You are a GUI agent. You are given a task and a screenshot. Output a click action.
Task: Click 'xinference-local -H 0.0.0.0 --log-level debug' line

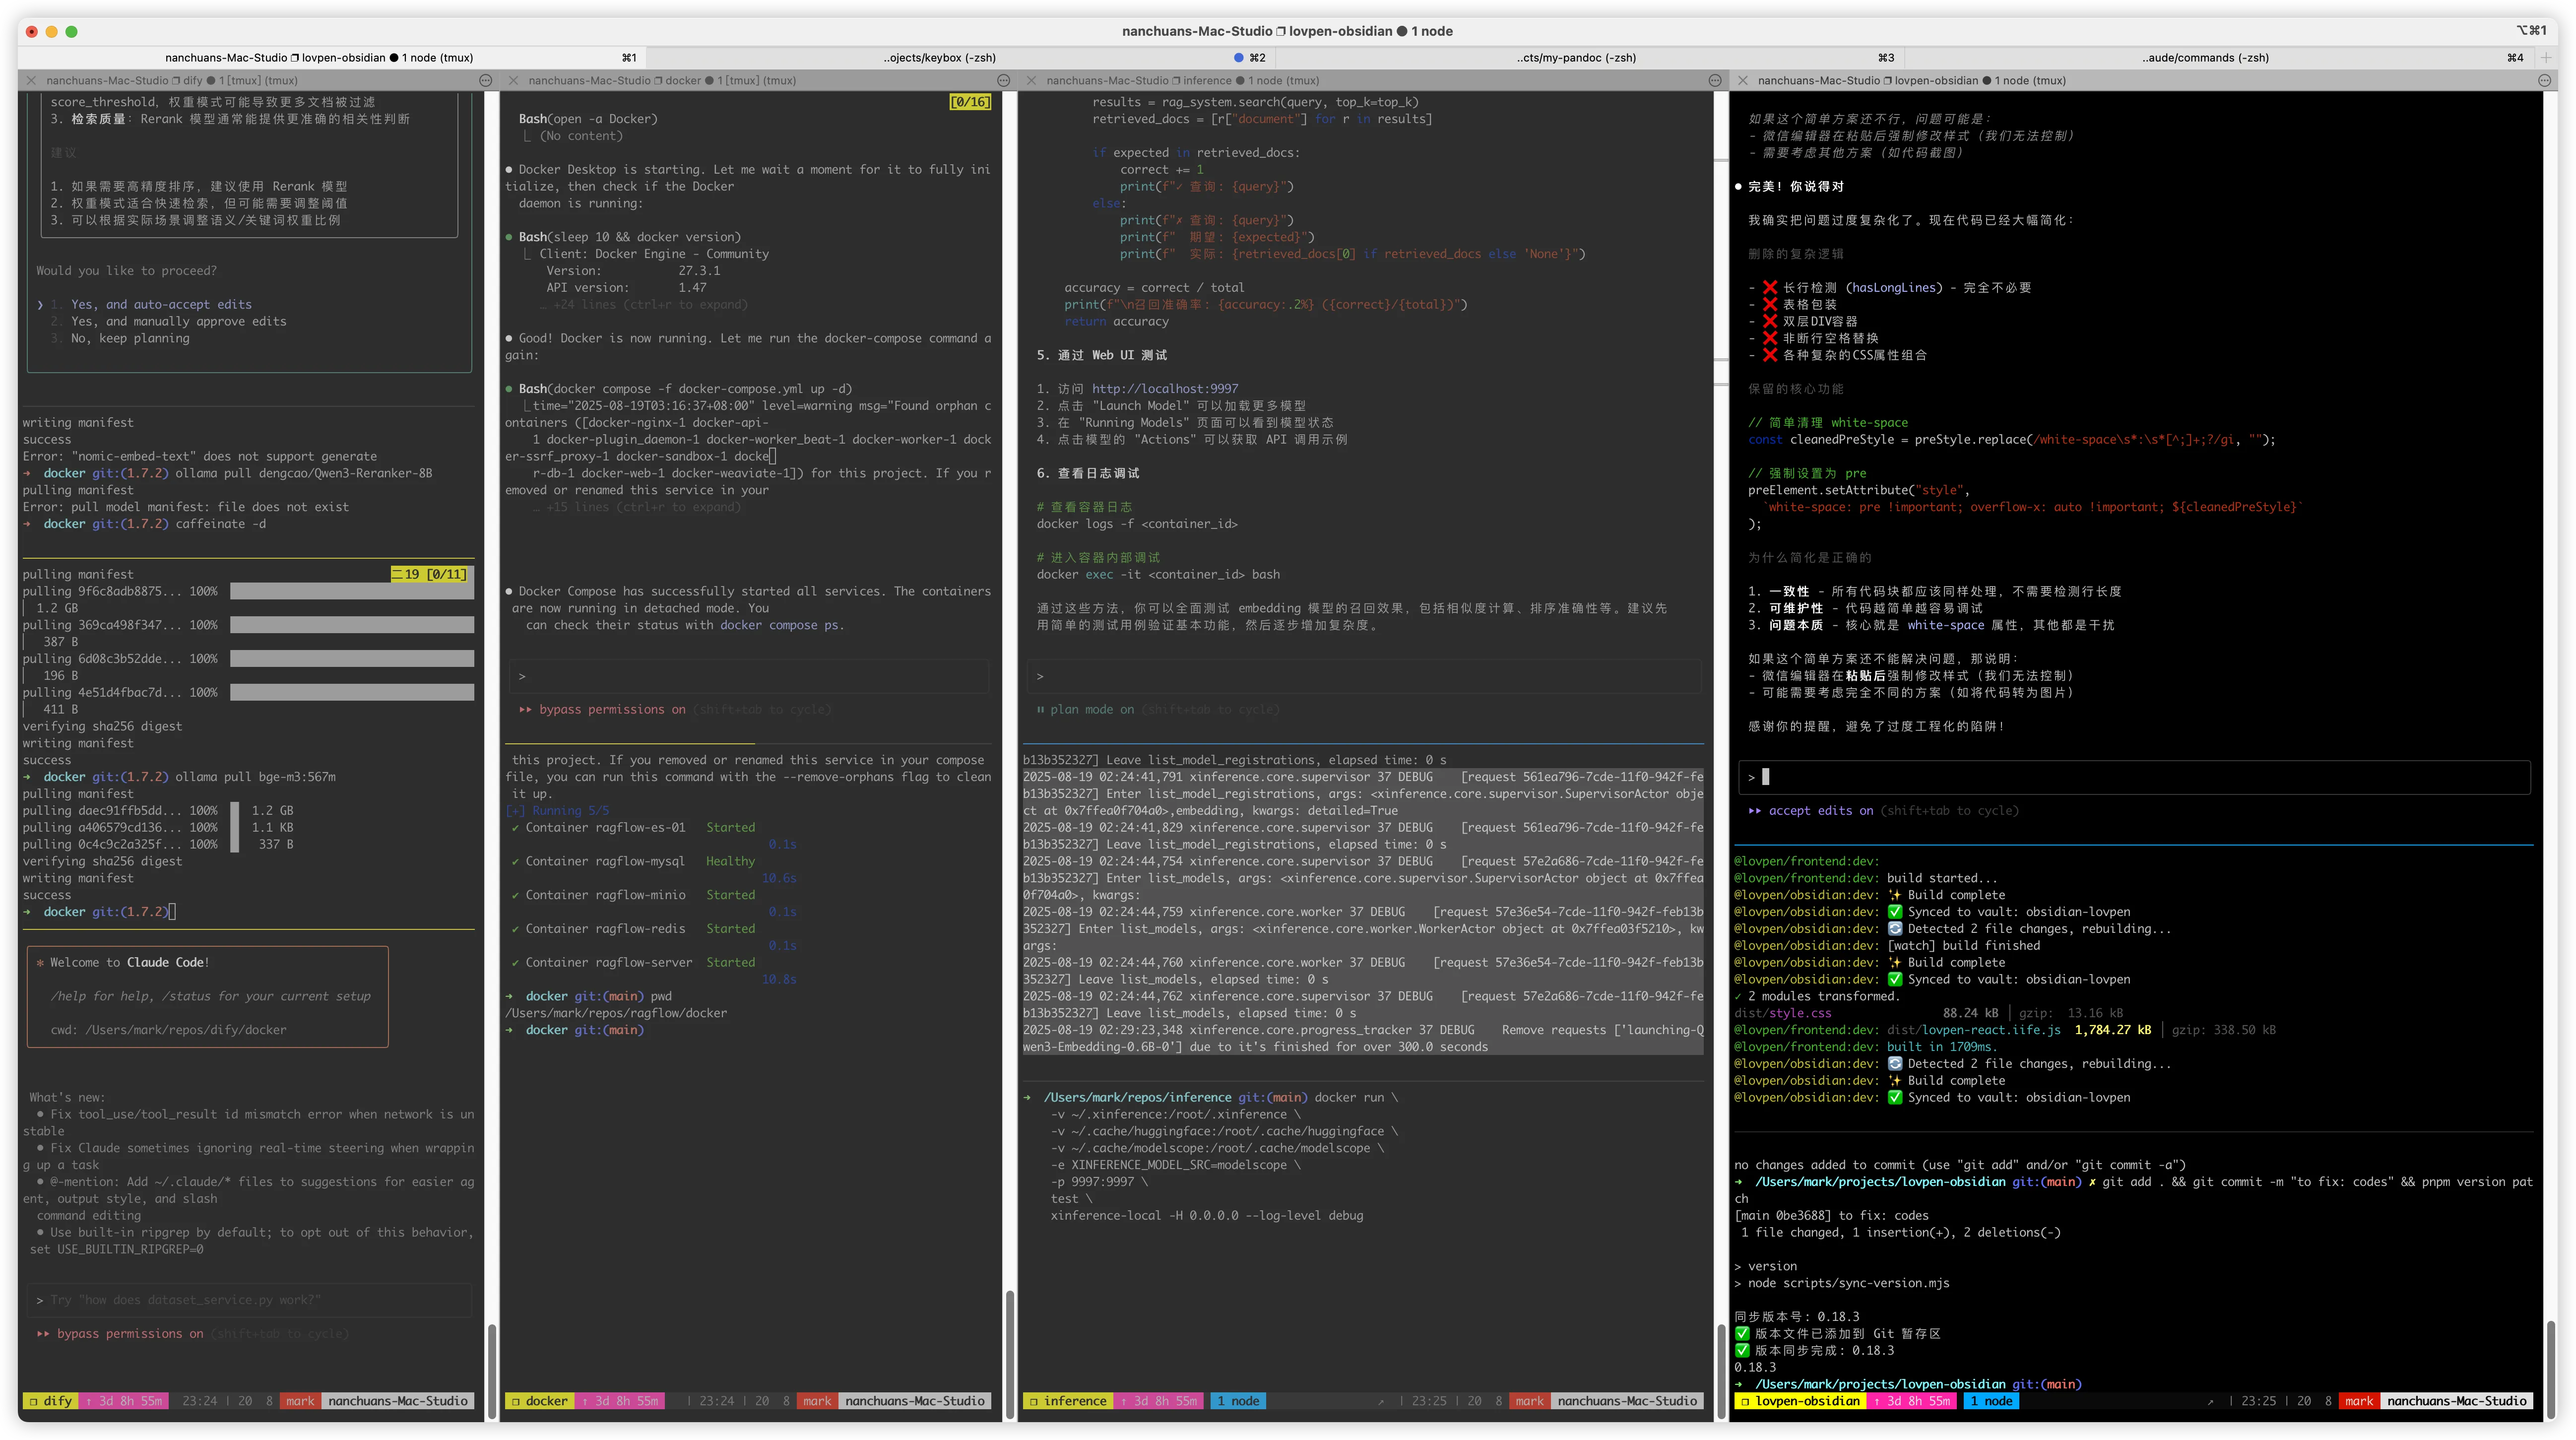point(1206,1216)
